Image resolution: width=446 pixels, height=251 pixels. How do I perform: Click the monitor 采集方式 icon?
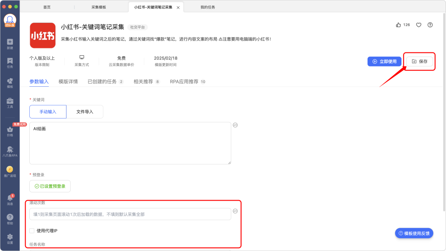click(x=82, y=57)
